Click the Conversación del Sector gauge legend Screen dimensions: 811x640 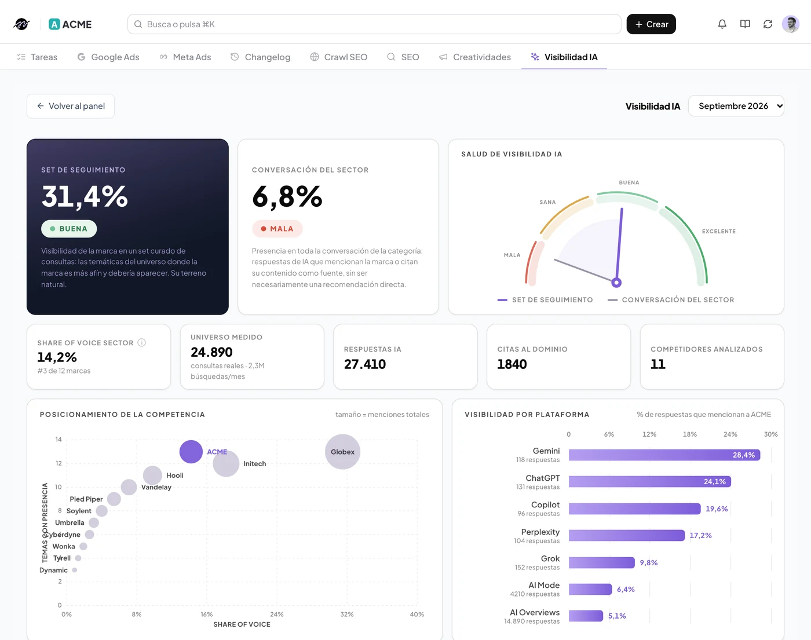pyautogui.click(x=671, y=300)
